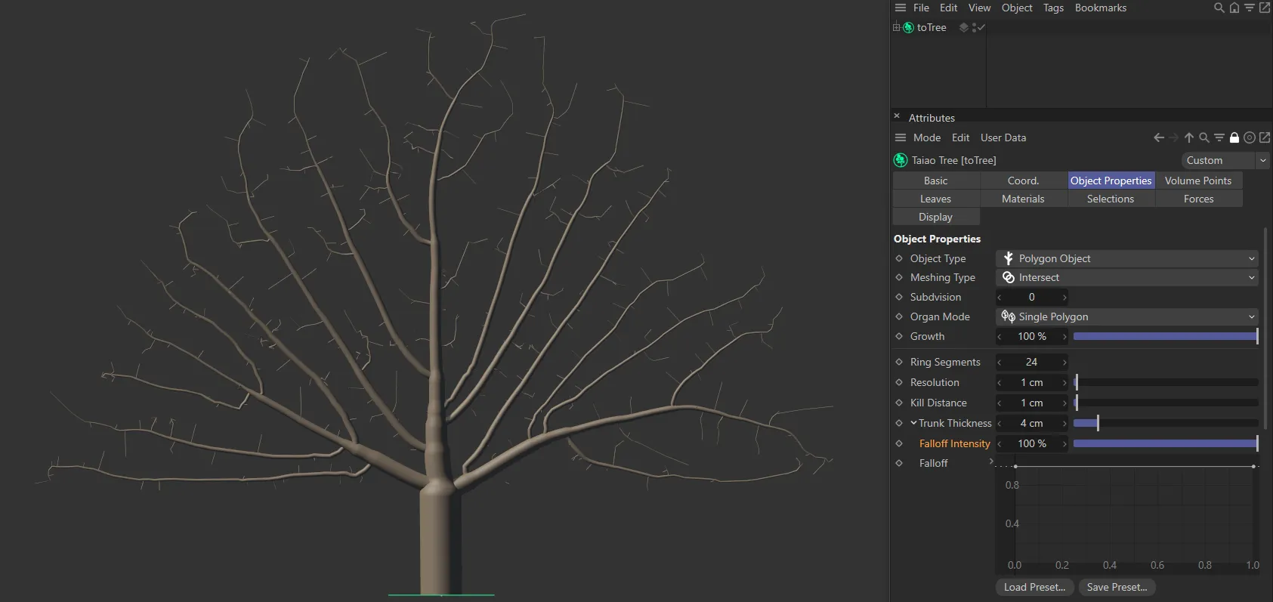The image size is (1273, 602).
Task: Click the back arrow in Attributes toolbar
Action: pyautogui.click(x=1158, y=137)
